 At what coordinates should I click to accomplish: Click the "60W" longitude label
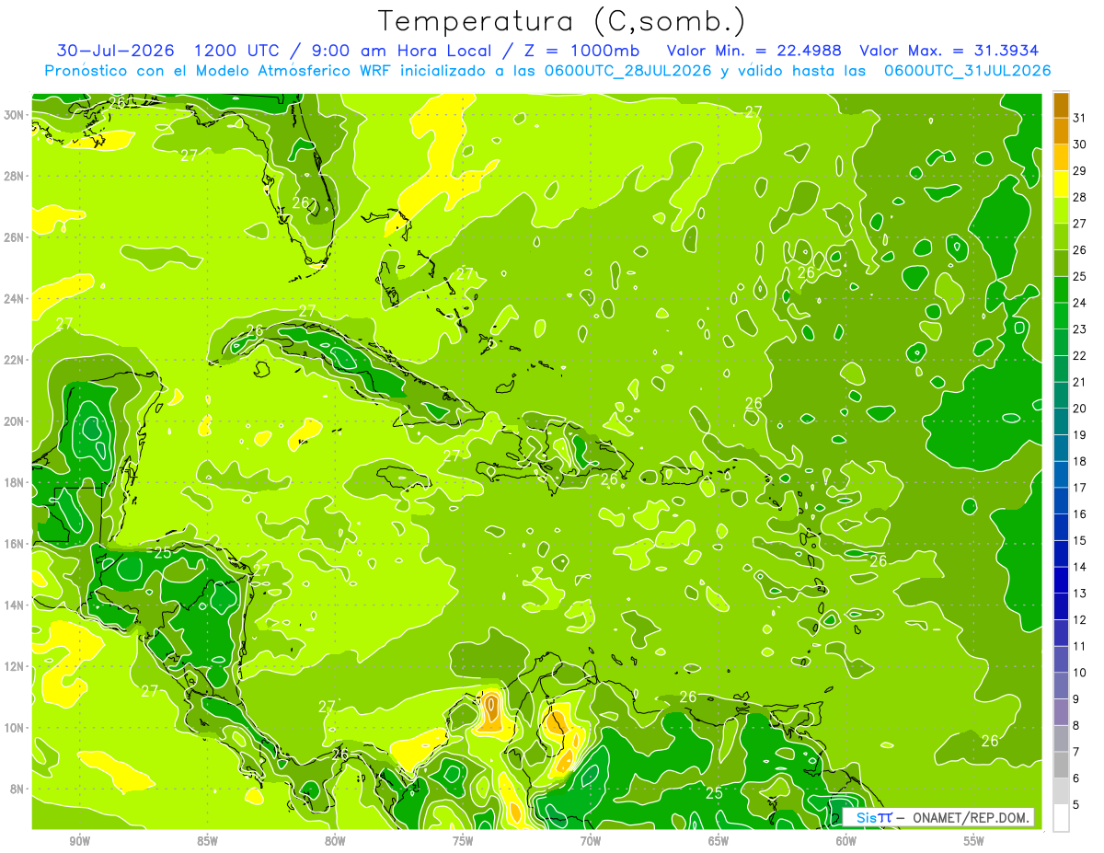tap(846, 841)
